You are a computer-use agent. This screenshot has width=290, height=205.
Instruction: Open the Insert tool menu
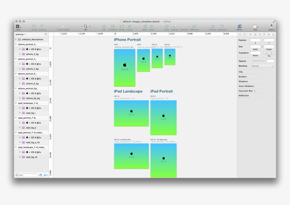tap(18, 27)
